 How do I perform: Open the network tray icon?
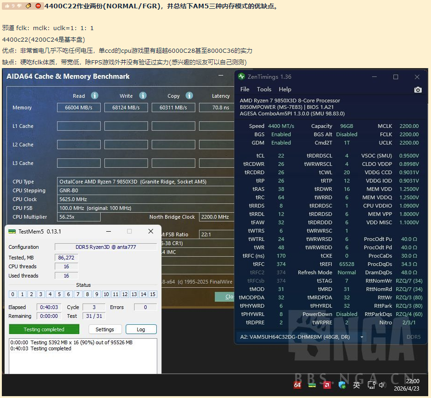pyautogui.click(x=371, y=385)
